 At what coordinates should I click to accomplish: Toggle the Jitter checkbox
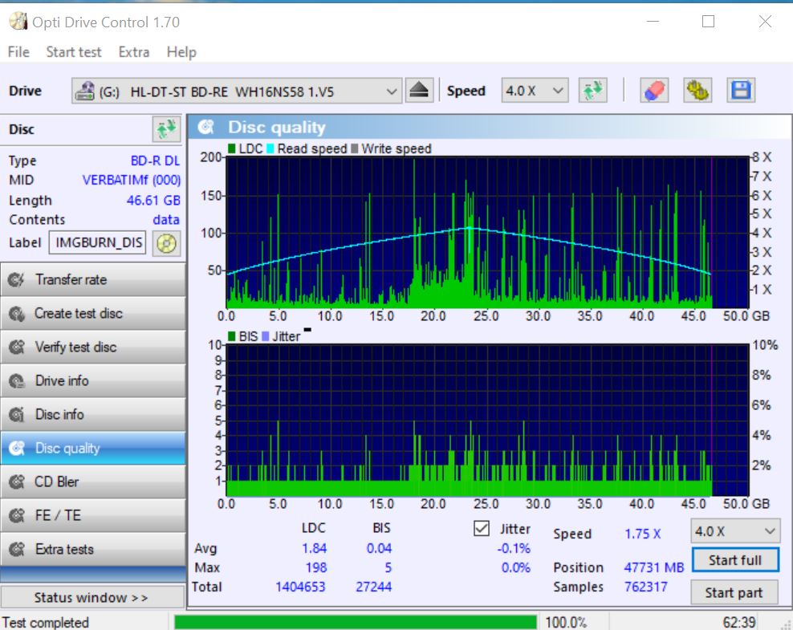coord(482,529)
